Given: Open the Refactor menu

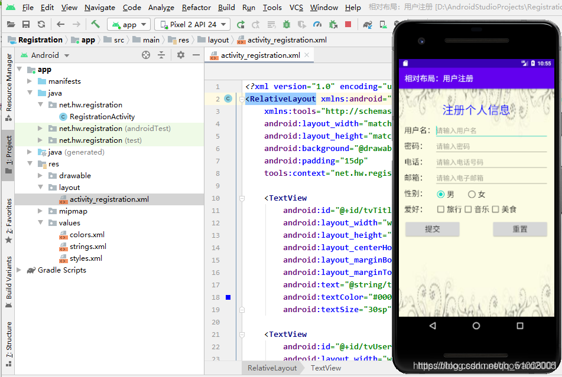Looking at the screenshot, I should (x=196, y=8).
